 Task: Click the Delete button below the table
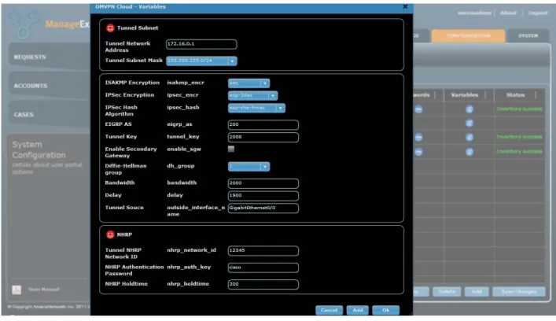tap(447, 292)
